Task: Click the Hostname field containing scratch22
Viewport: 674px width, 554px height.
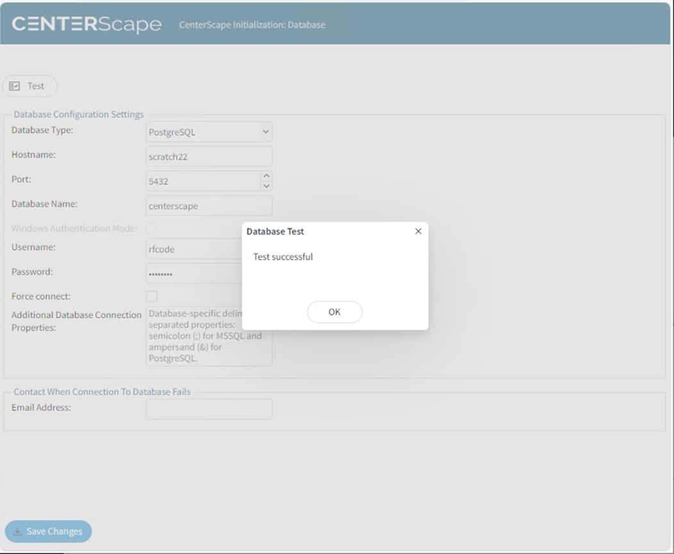Action: (x=209, y=156)
